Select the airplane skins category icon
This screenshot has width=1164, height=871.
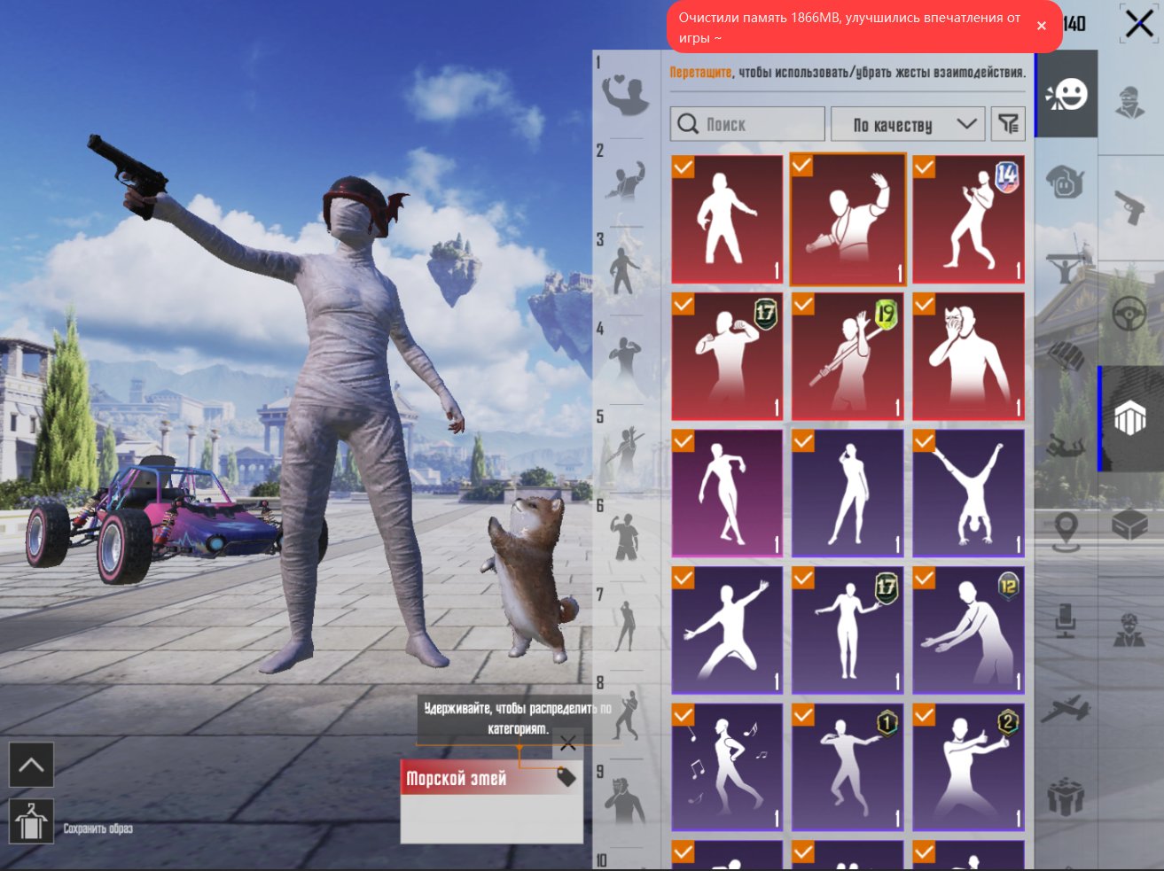(1066, 709)
